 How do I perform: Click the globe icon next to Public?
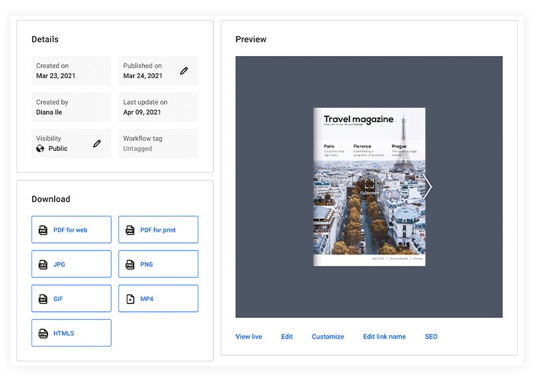(x=40, y=148)
